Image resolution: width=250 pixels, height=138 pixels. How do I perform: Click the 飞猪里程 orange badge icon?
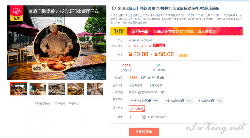click(134, 77)
